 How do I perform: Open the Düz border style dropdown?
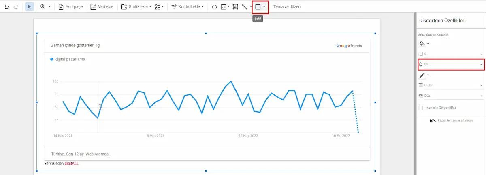click(x=450, y=96)
